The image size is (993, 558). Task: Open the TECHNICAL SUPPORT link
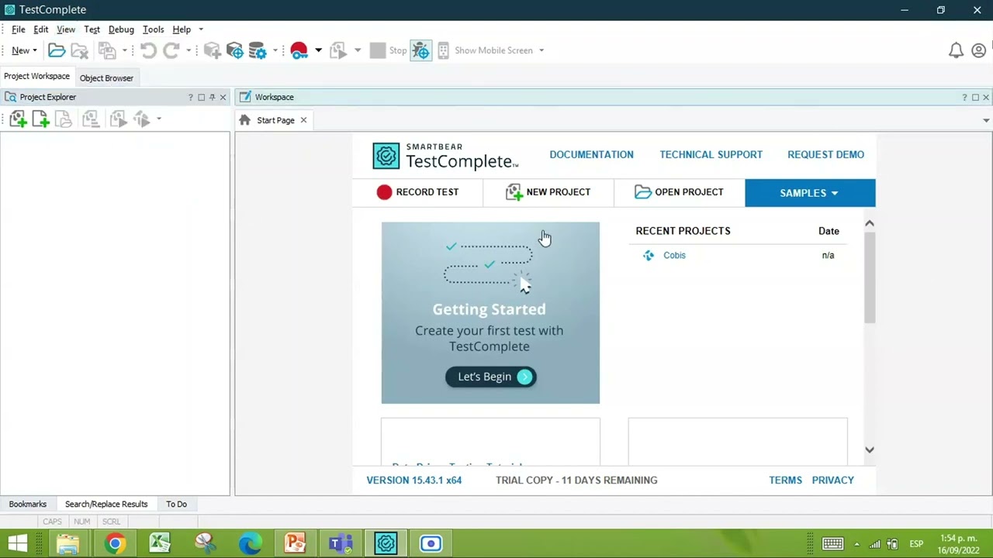[x=711, y=154]
